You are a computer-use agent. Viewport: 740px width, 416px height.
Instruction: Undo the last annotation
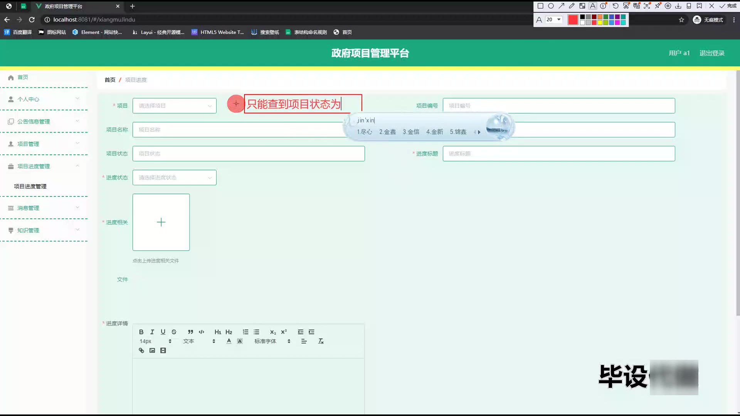coord(616,6)
